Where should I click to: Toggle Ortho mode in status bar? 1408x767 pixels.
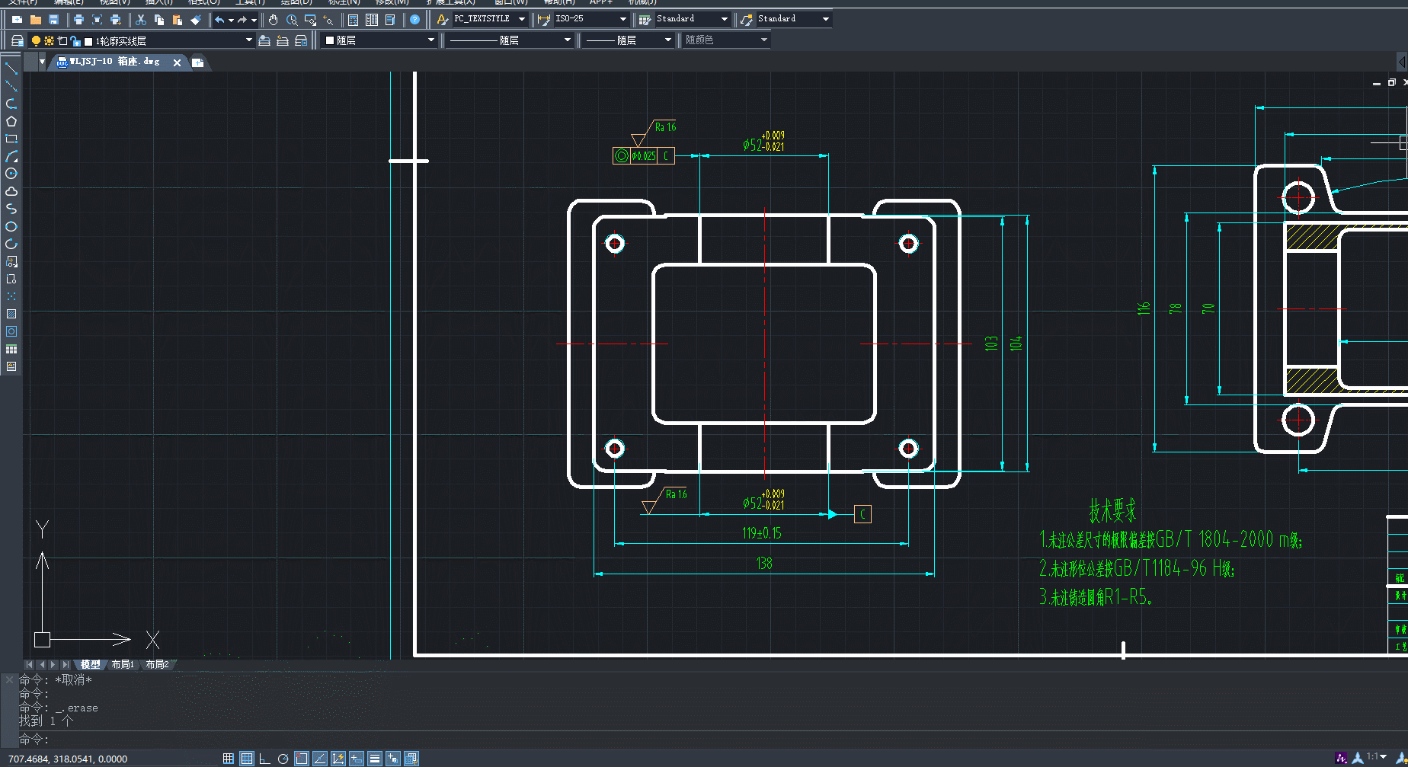tap(264, 759)
